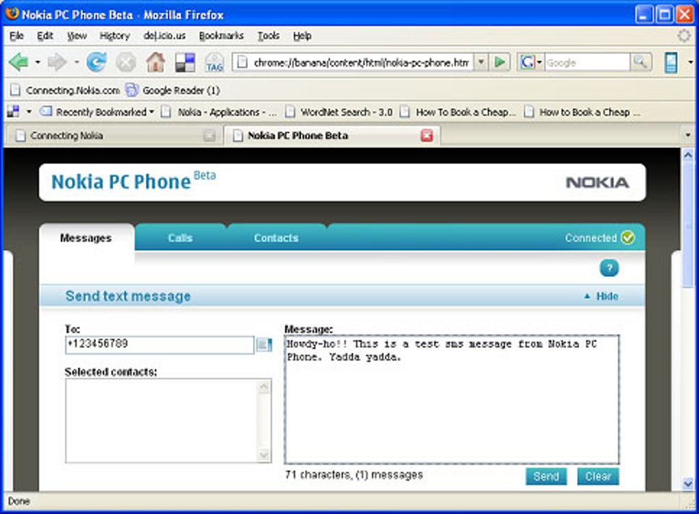699x514 pixels.
Task: Open Nokia - Applications bookmark
Action: (219, 112)
